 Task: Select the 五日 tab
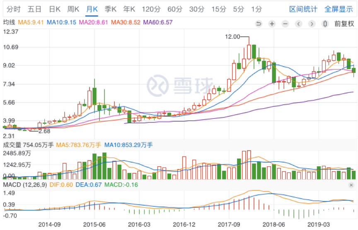click(34, 10)
